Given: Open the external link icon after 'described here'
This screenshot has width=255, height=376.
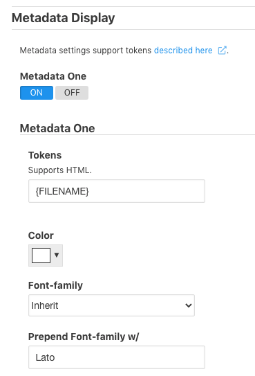Looking at the screenshot, I should click(x=222, y=51).
